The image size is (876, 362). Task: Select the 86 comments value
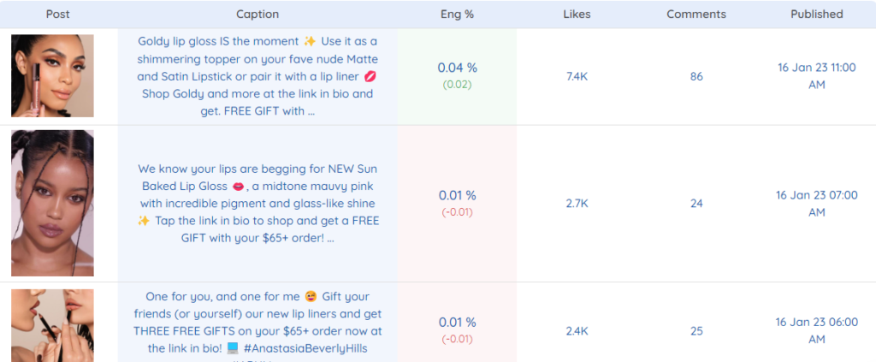[696, 76]
